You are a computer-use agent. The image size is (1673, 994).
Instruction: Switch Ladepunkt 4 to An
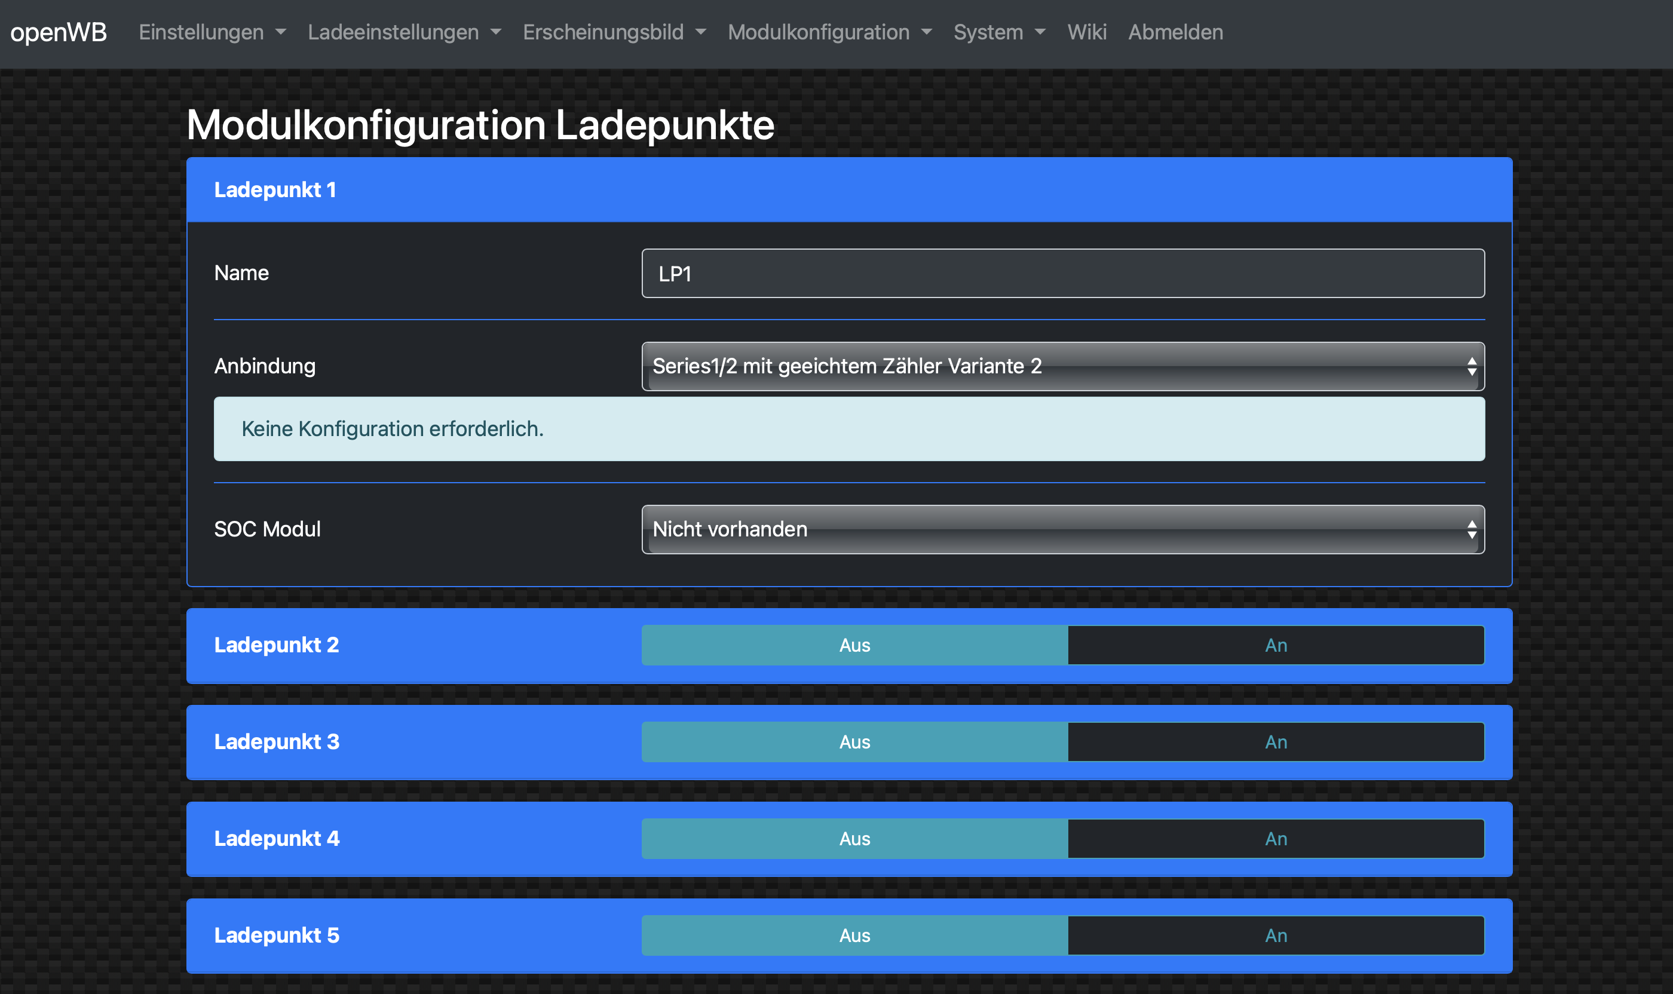pyautogui.click(x=1275, y=839)
